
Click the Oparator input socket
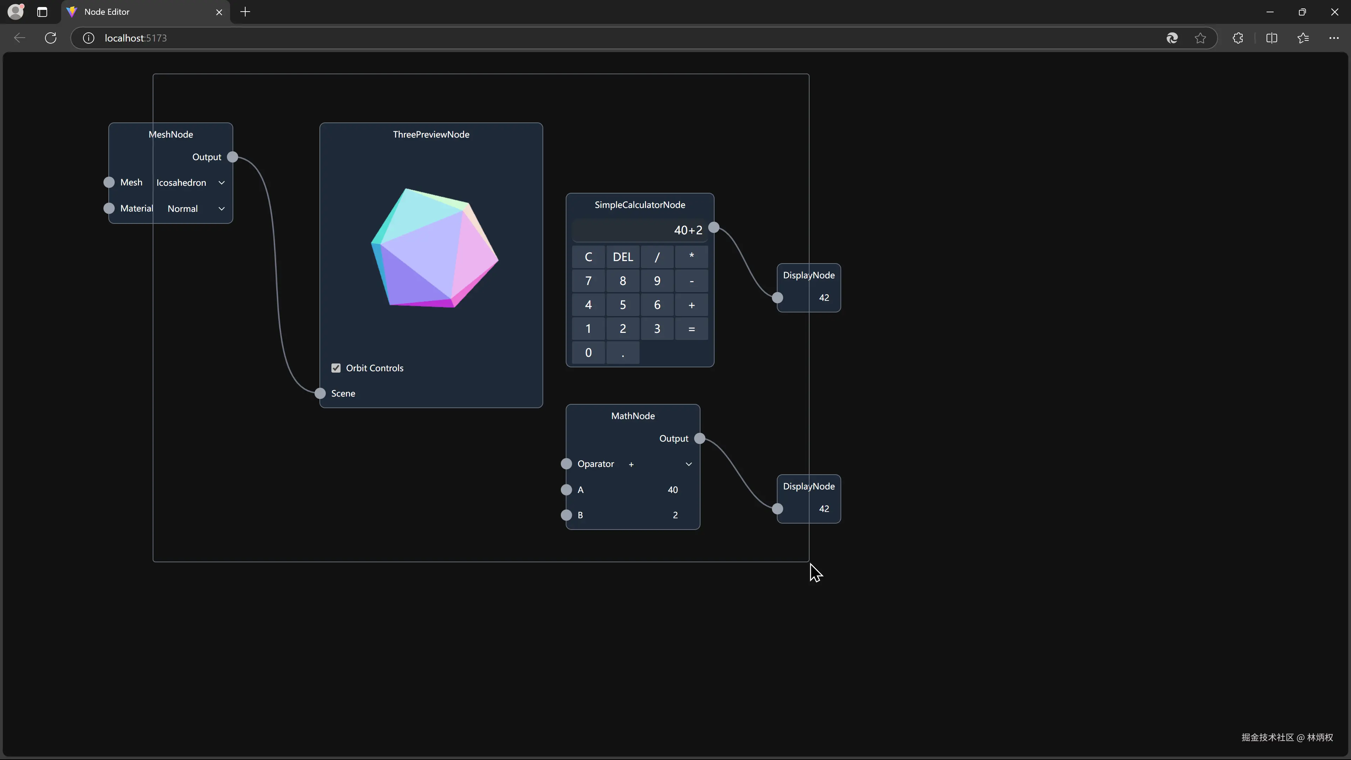566,464
